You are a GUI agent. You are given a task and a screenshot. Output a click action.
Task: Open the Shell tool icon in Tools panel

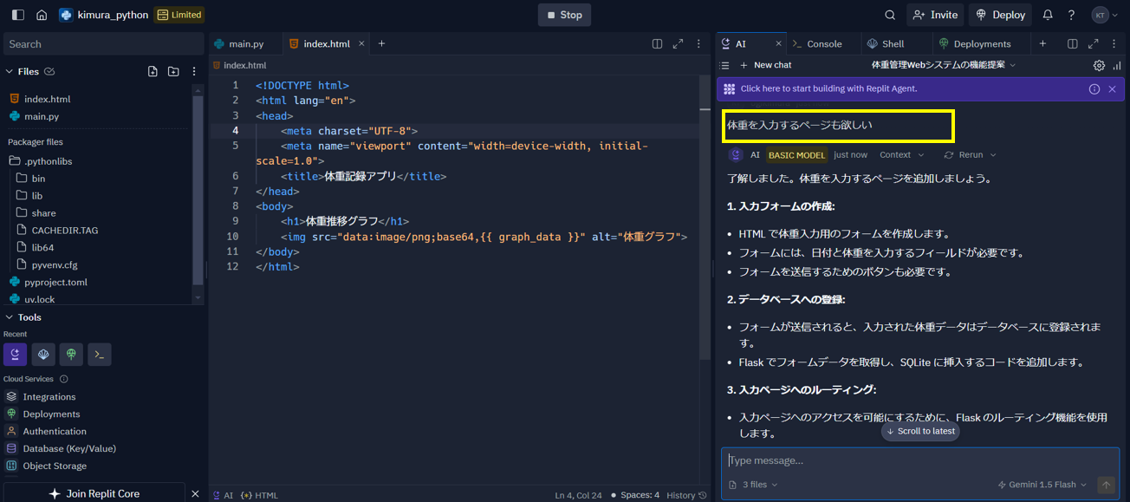(x=43, y=354)
